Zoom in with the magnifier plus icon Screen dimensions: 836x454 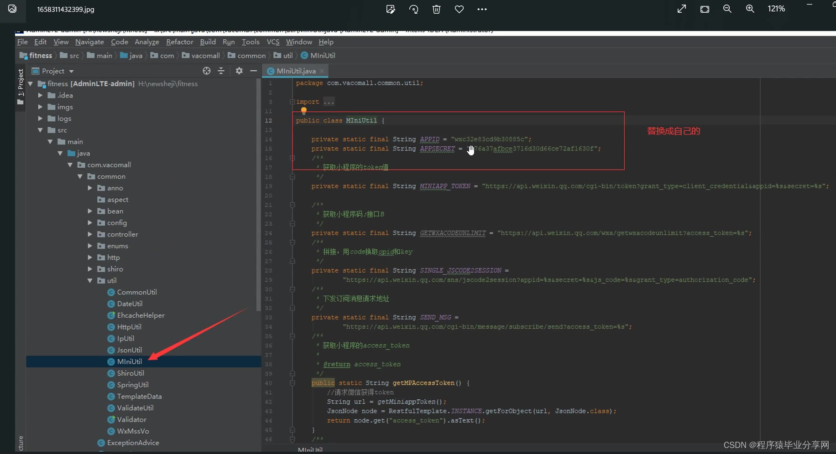point(750,9)
